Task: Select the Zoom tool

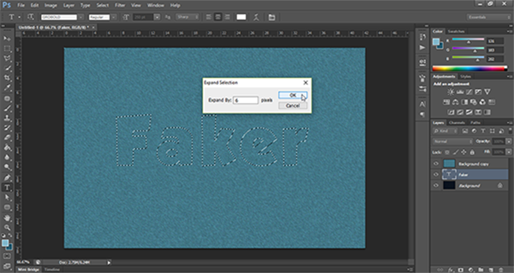Action: coord(7,227)
